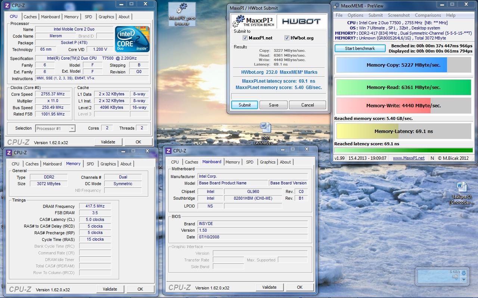Select the Memory tab in the CPU-Z Mainboard window

tap(233, 162)
